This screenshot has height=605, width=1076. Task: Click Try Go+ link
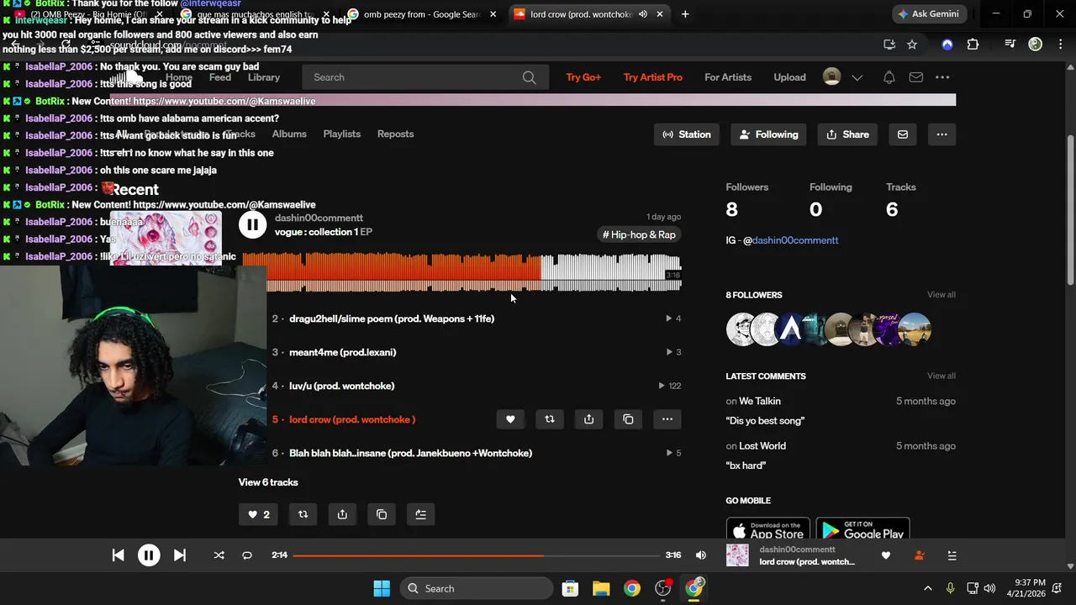point(583,77)
